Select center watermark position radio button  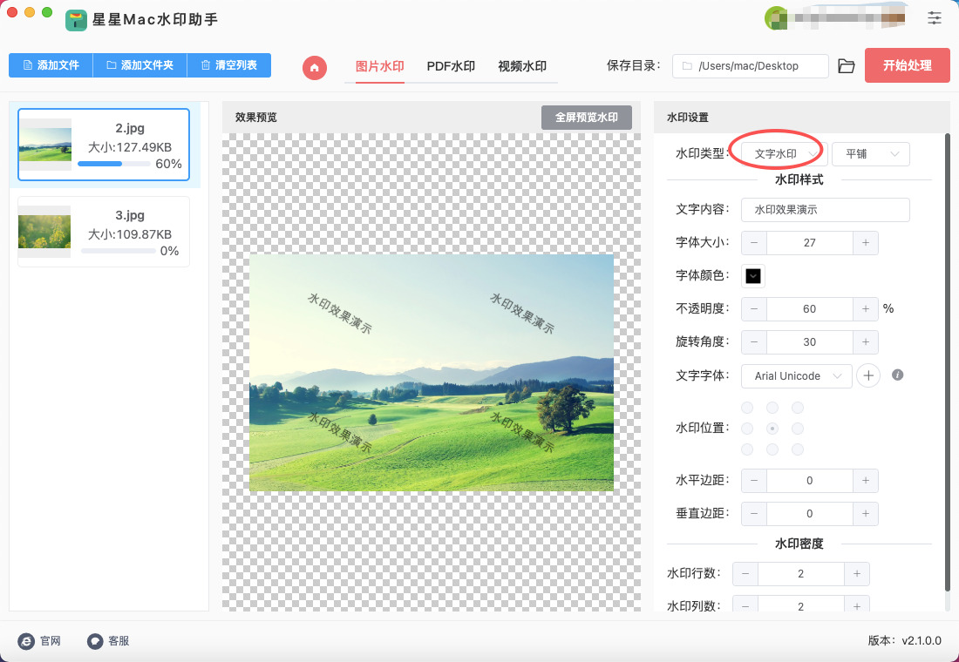pyautogui.click(x=772, y=429)
